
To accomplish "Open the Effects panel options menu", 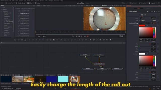I will click(34, 6).
